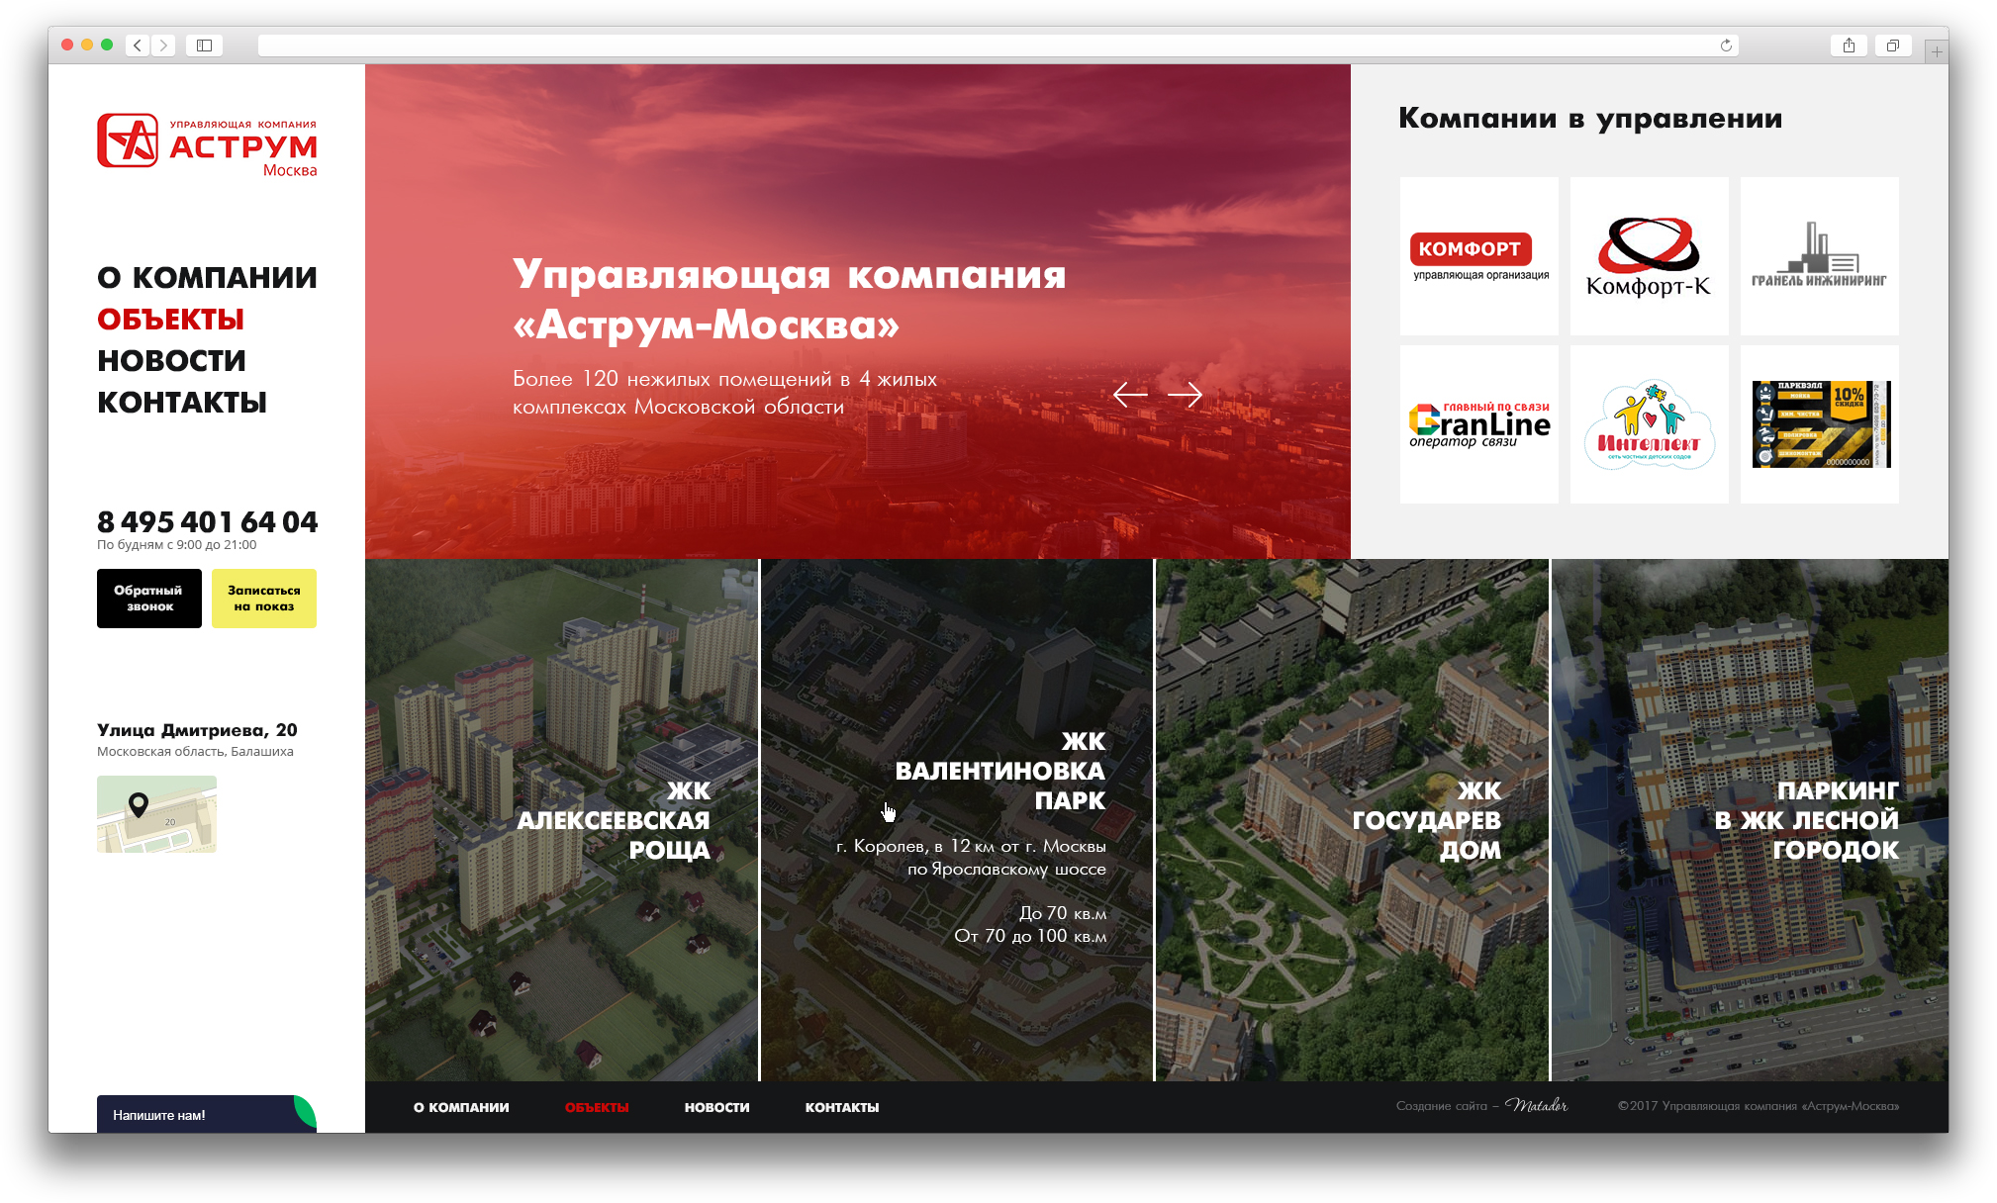Open the map thumbnail with location pin
This screenshot has height=1203, width=1997.
pyautogui.click(x=156, y=814)
